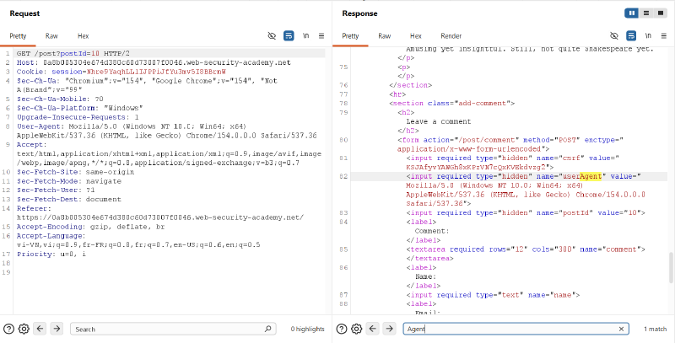Toggle word wrap icon in Request panel
Screen dimensions: 675x343
(289, 35)
